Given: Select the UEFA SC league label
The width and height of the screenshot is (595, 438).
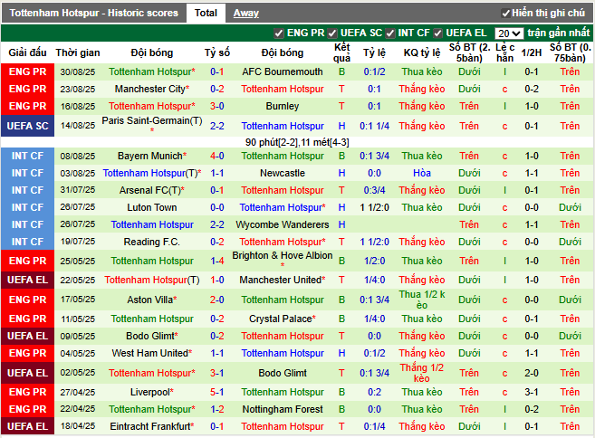Looking at the screenshot, I should 27,126.
